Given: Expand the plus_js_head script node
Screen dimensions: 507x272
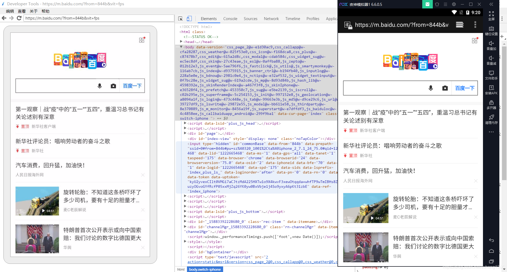Looking at the screenshot, I should point(185,123).
